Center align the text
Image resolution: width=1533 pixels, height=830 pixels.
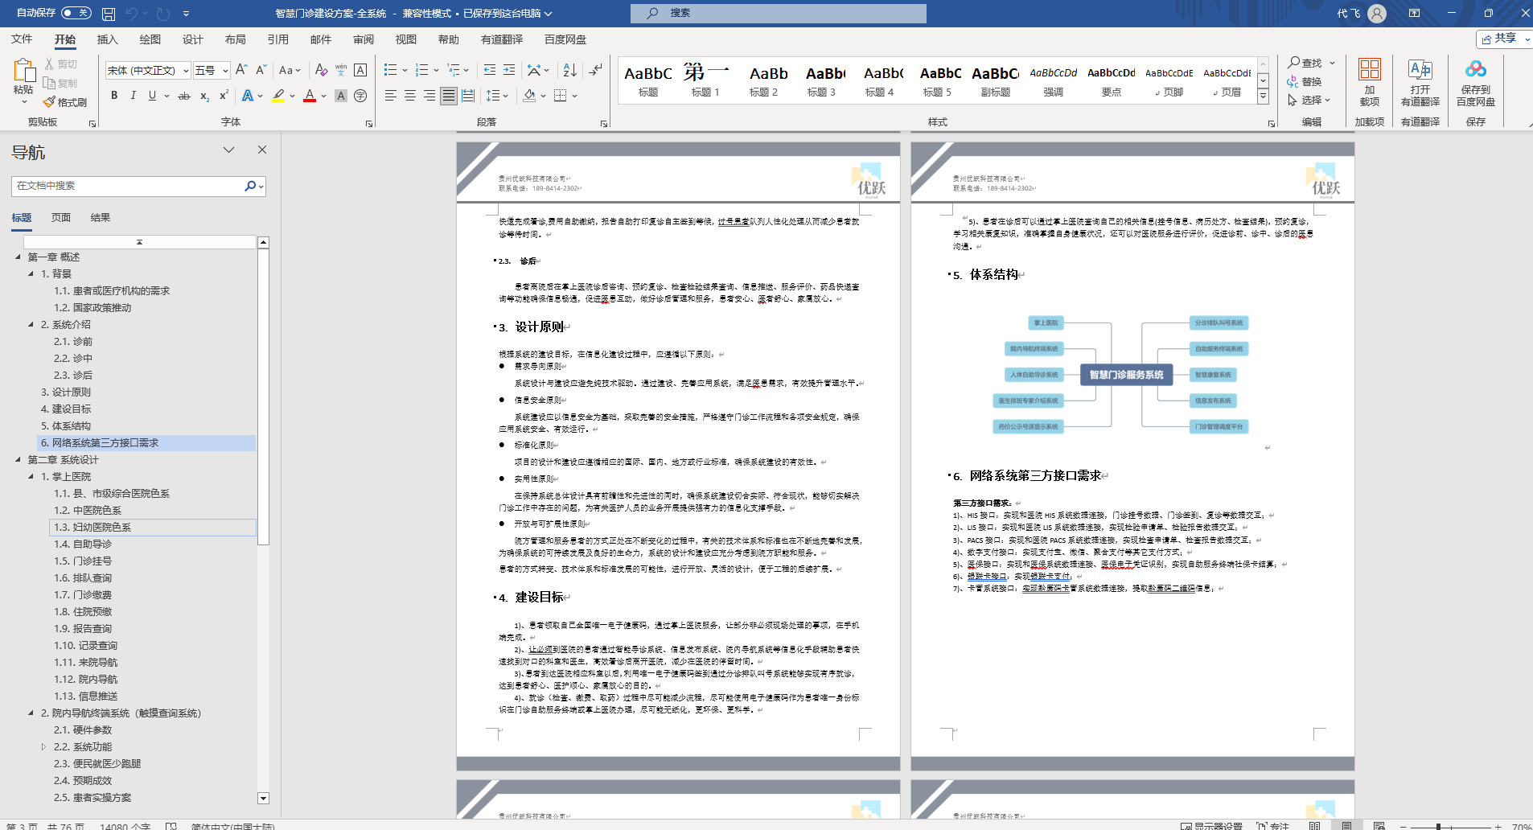pos(410,96)
